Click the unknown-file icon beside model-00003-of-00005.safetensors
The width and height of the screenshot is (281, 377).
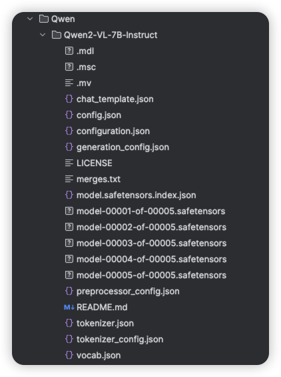tap(69, 243)
